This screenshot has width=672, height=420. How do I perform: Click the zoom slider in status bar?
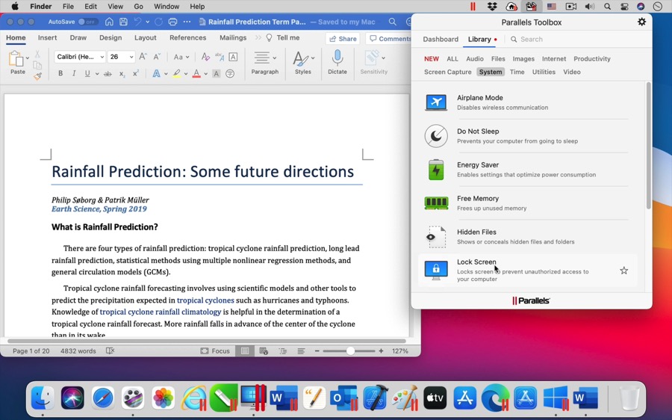coord(350,351)
